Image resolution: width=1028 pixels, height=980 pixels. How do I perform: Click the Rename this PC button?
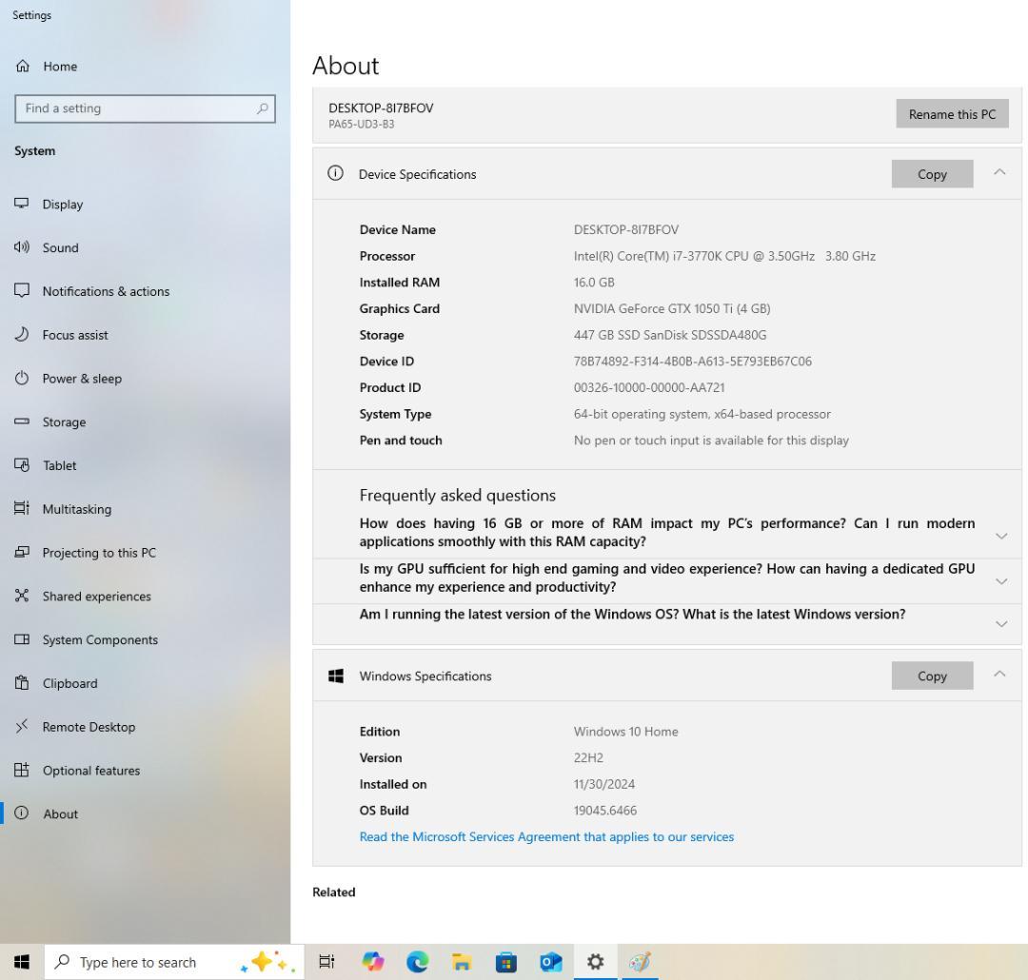tap(951, 114)
